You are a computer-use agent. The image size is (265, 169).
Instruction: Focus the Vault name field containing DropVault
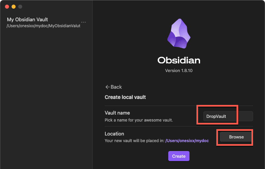pyautogui.click(x=228, y=116)
